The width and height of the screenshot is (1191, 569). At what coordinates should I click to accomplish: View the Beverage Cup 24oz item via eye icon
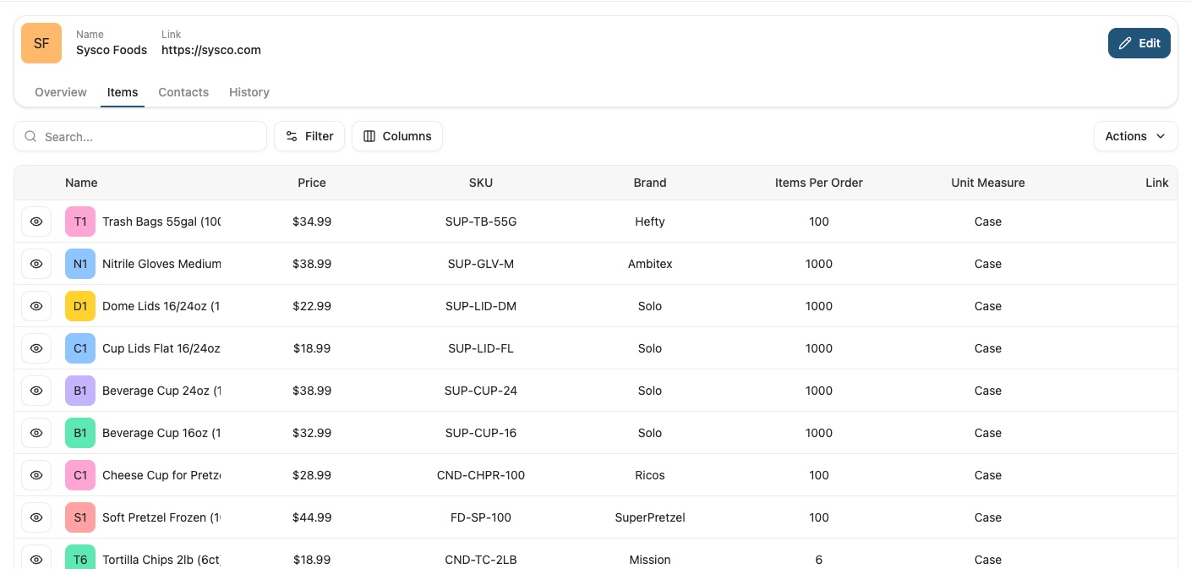(36, 391)
